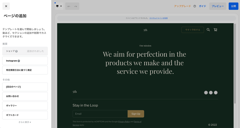Click the 公開 publish button
The height and width of the screenshot is (128, 240).
(x=233, y=6)
